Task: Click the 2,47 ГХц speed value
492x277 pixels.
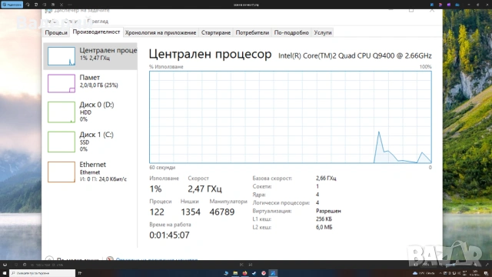Action: (204, 189)
